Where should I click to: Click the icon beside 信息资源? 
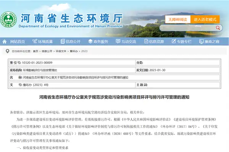click(x=145, y=42)
